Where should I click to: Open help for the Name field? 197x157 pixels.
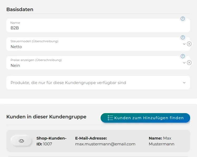click(183, 19)
